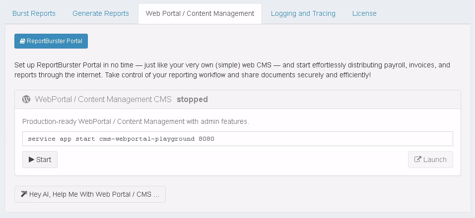Go to the Logging and Tracing tab

[303, 13]
